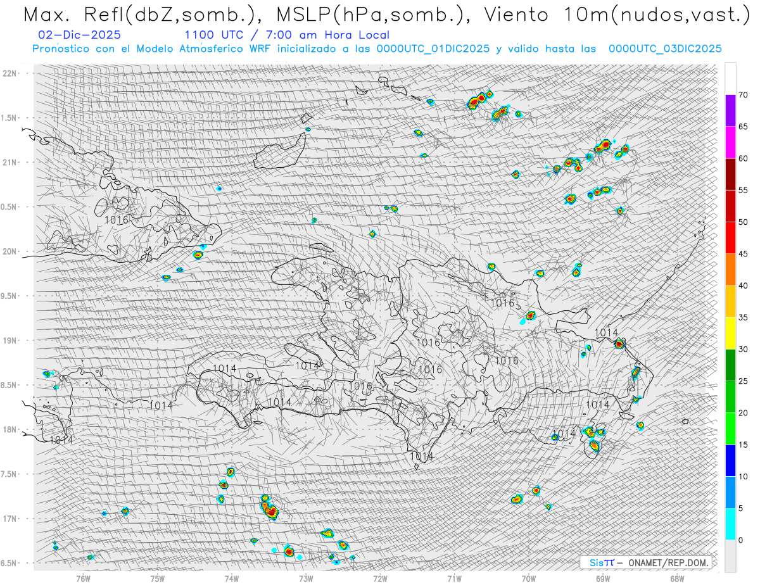The height and width of the screenshot is (587, 760).
Task: Click the colorbar value "15"
Action: point(744,445)
